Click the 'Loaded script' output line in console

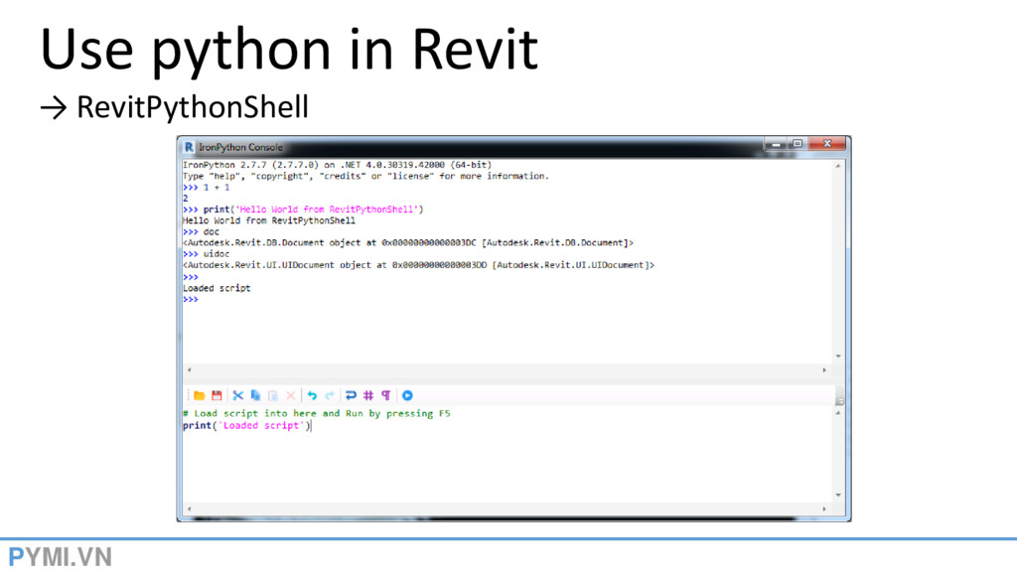[217, 288]
